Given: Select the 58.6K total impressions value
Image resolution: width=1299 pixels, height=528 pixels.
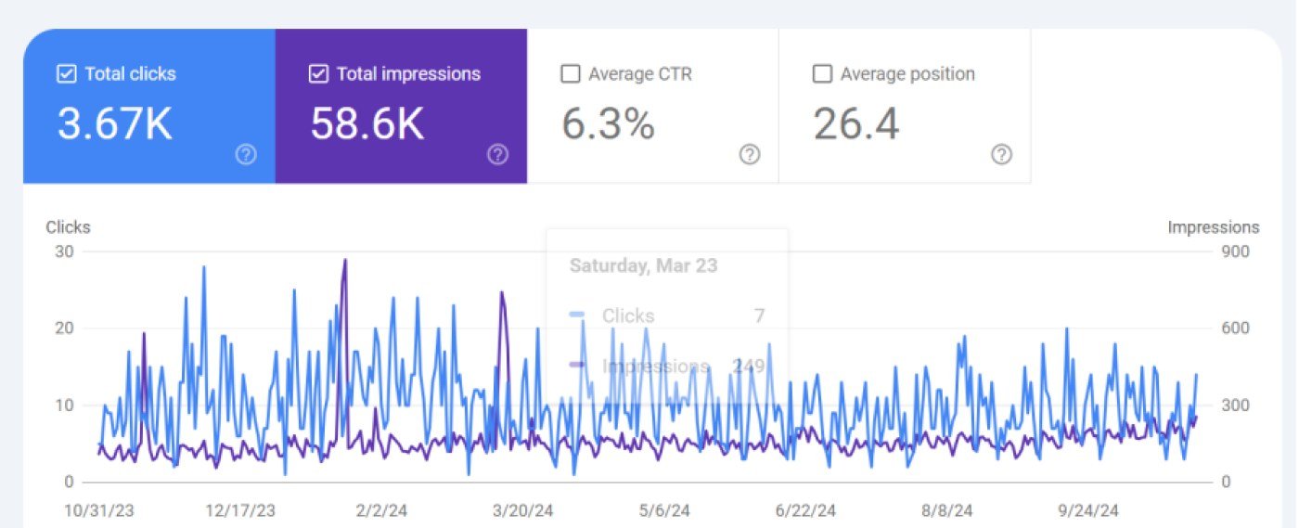Looking at the screenshot, I should pyautogui.click(x=367, y=123).
